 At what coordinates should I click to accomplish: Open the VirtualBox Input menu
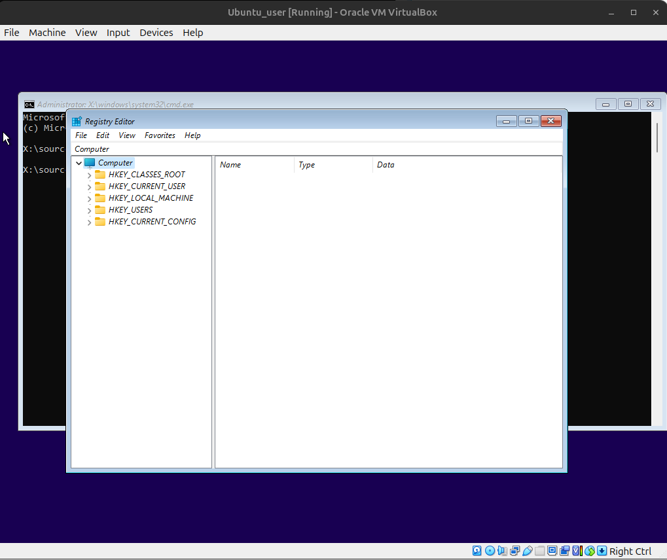tap(118, 33)
